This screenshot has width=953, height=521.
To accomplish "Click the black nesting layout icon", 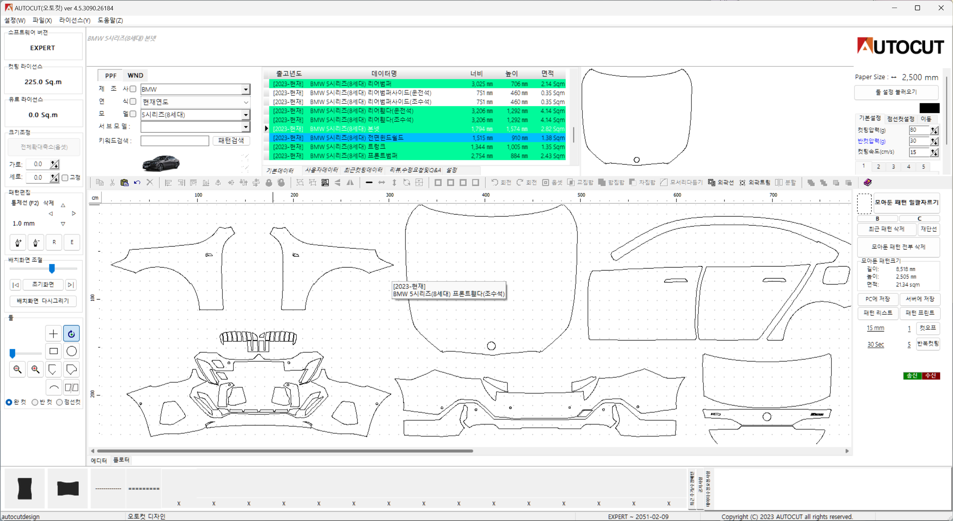I will (325, 182).
